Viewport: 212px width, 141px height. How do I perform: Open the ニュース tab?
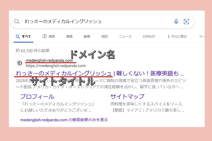(125, 36)
